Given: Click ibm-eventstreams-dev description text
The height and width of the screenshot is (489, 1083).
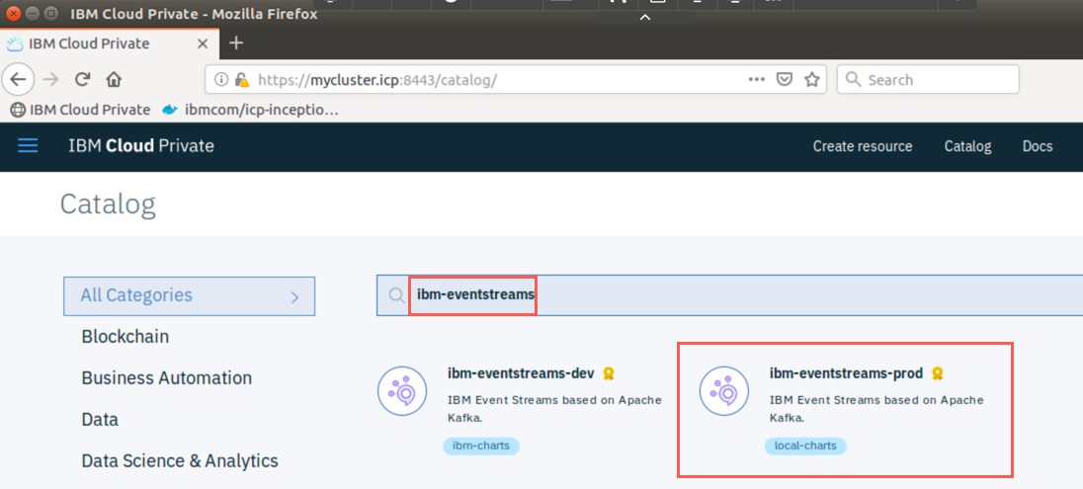Looking at the screenshot, I should 554,409.
